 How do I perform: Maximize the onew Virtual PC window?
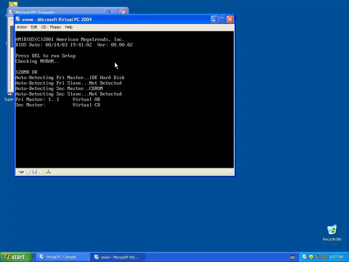(x=222, y=19)
